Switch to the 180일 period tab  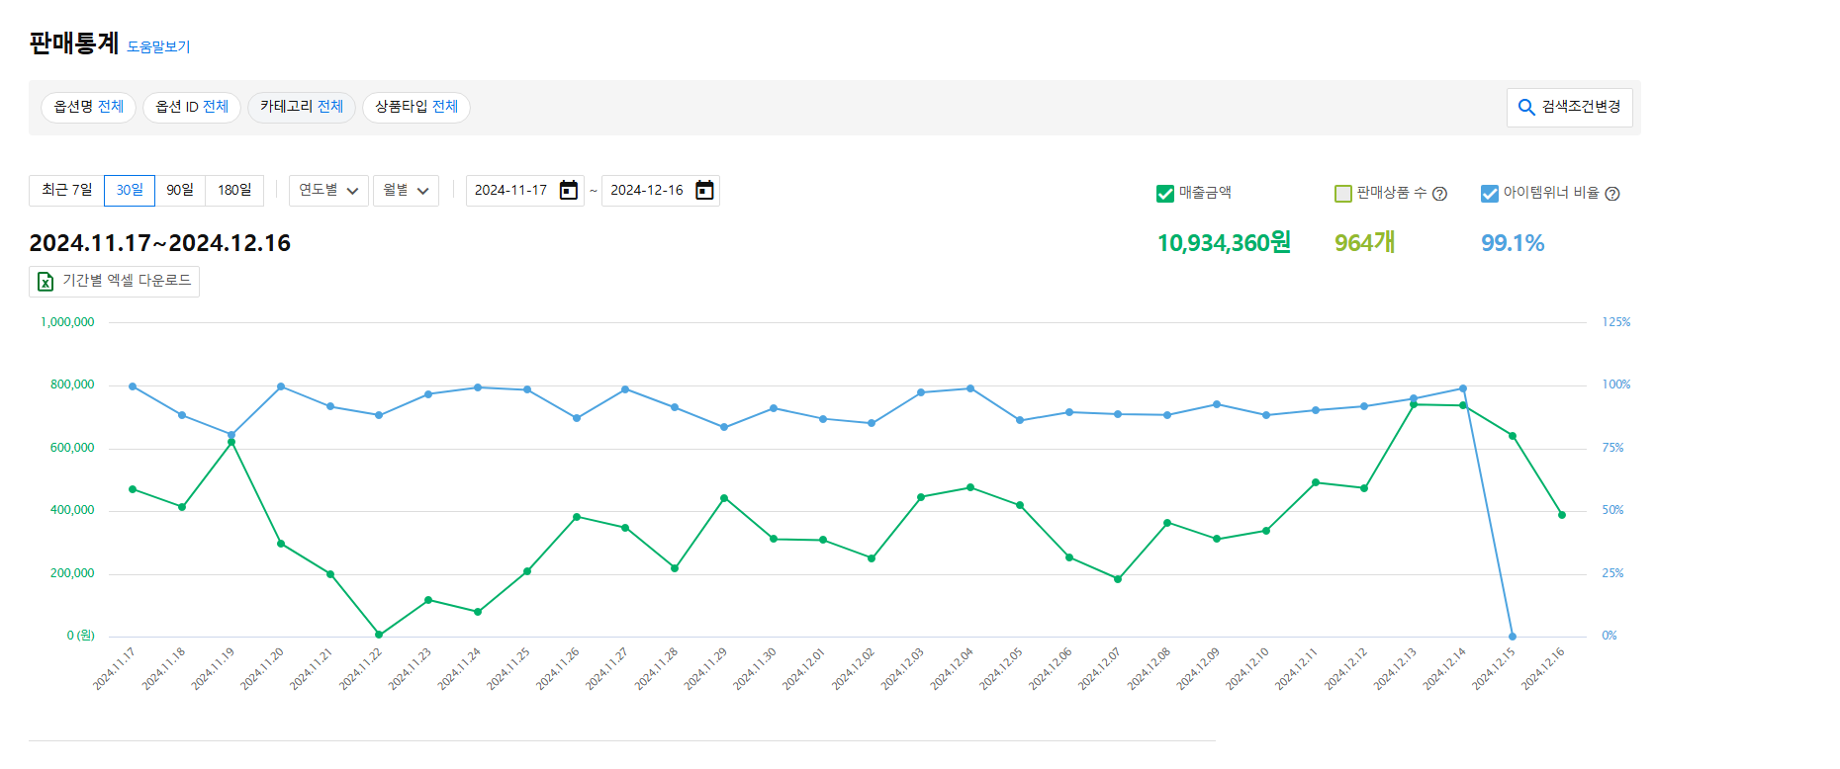[234, 190]
